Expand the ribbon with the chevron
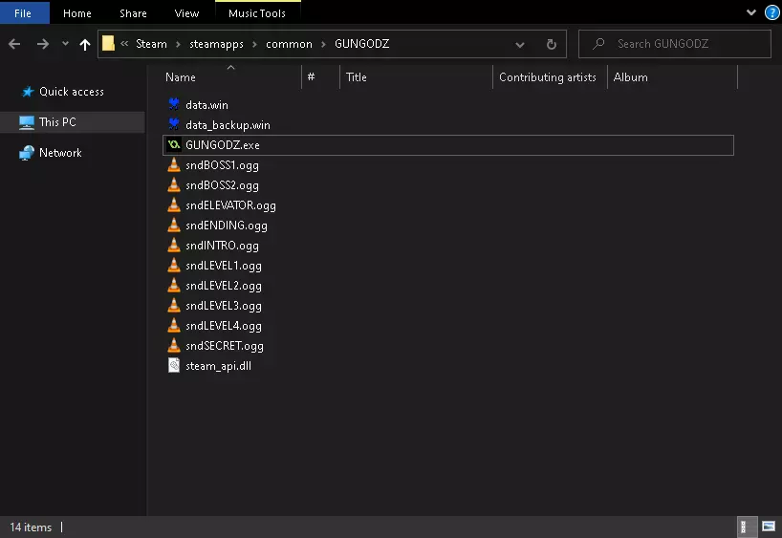The height and width of the screenshot is (538, 782). (751, 12)
